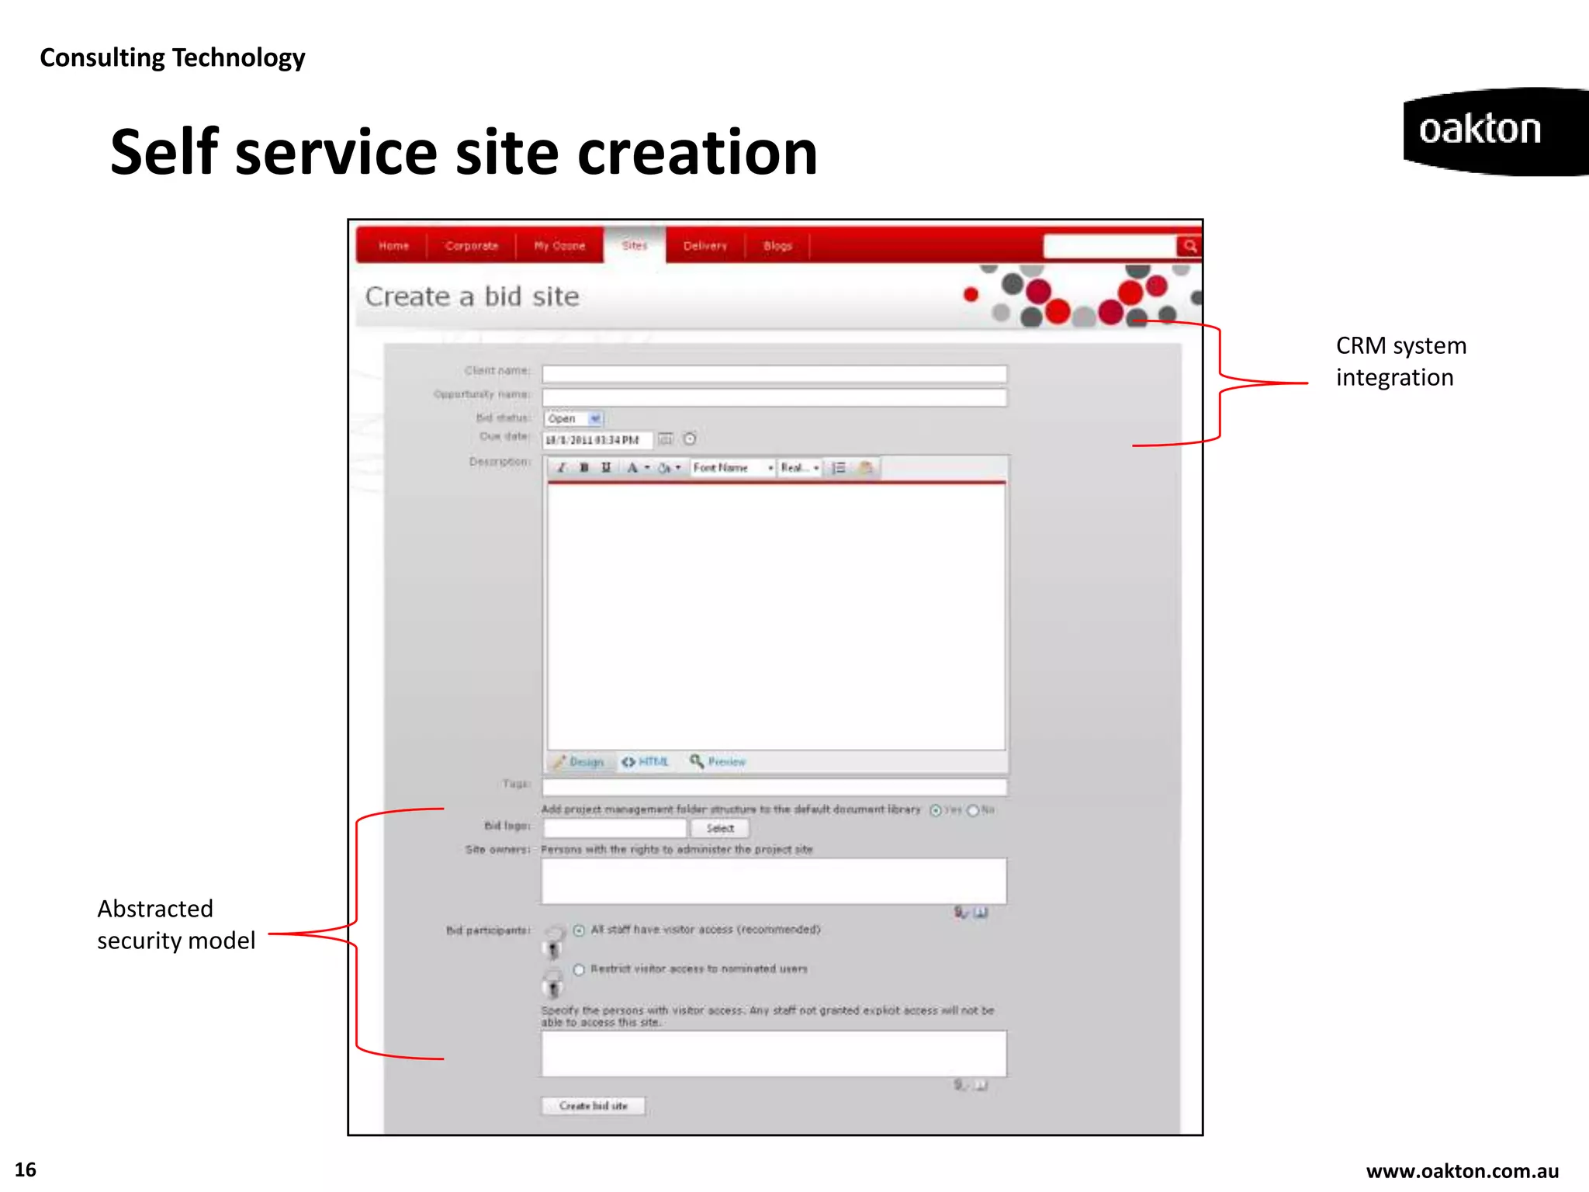
Task: Click the search box in red navigation bar
Action: point(1110,246)
